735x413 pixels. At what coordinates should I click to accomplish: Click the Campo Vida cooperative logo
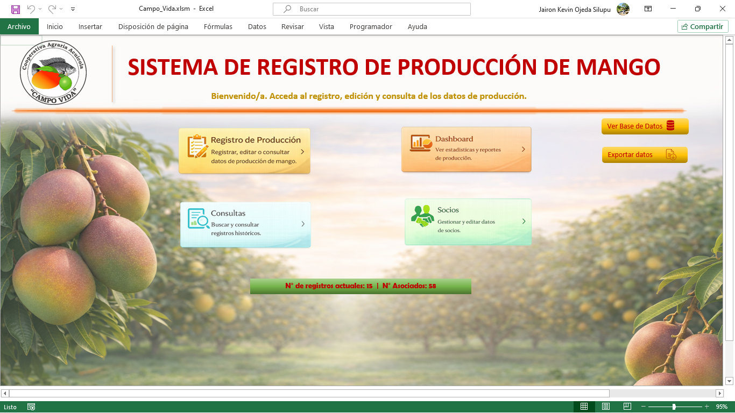pyautogui.click(x=52, y=72)
